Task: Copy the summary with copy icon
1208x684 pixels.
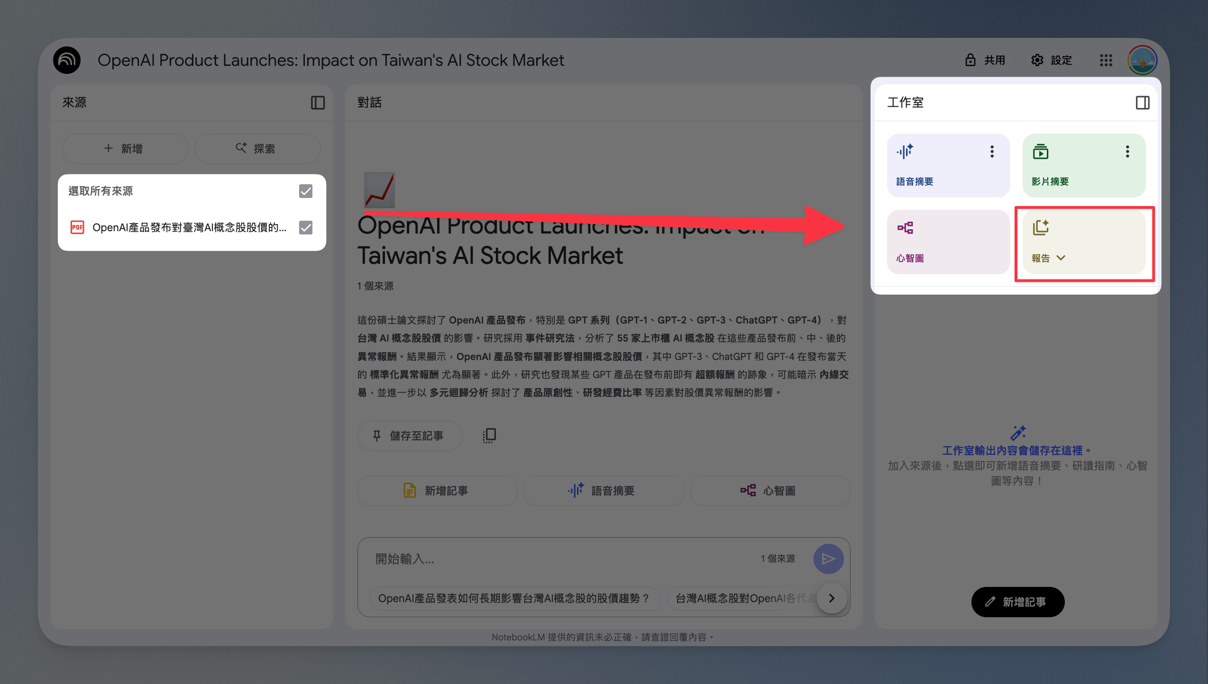Action: [x=489, y=435]
